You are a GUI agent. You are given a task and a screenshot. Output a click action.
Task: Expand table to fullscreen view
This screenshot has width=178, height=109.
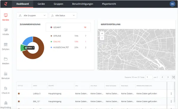tap(174, 77)
